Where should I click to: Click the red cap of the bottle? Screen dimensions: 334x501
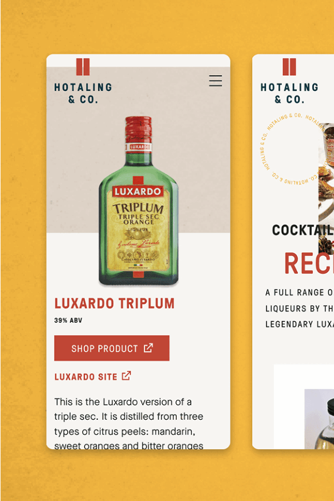(138, 129)
